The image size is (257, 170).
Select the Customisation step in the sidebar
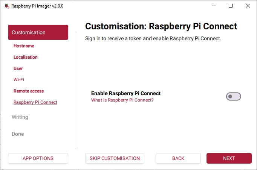[38, 32]
